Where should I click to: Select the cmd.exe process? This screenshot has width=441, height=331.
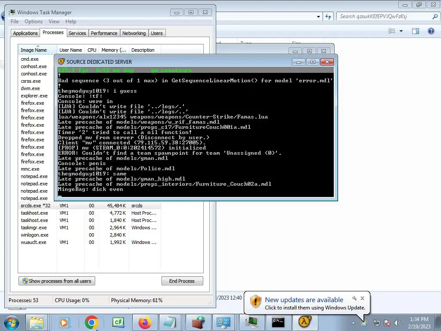click(x=30, y=59)
